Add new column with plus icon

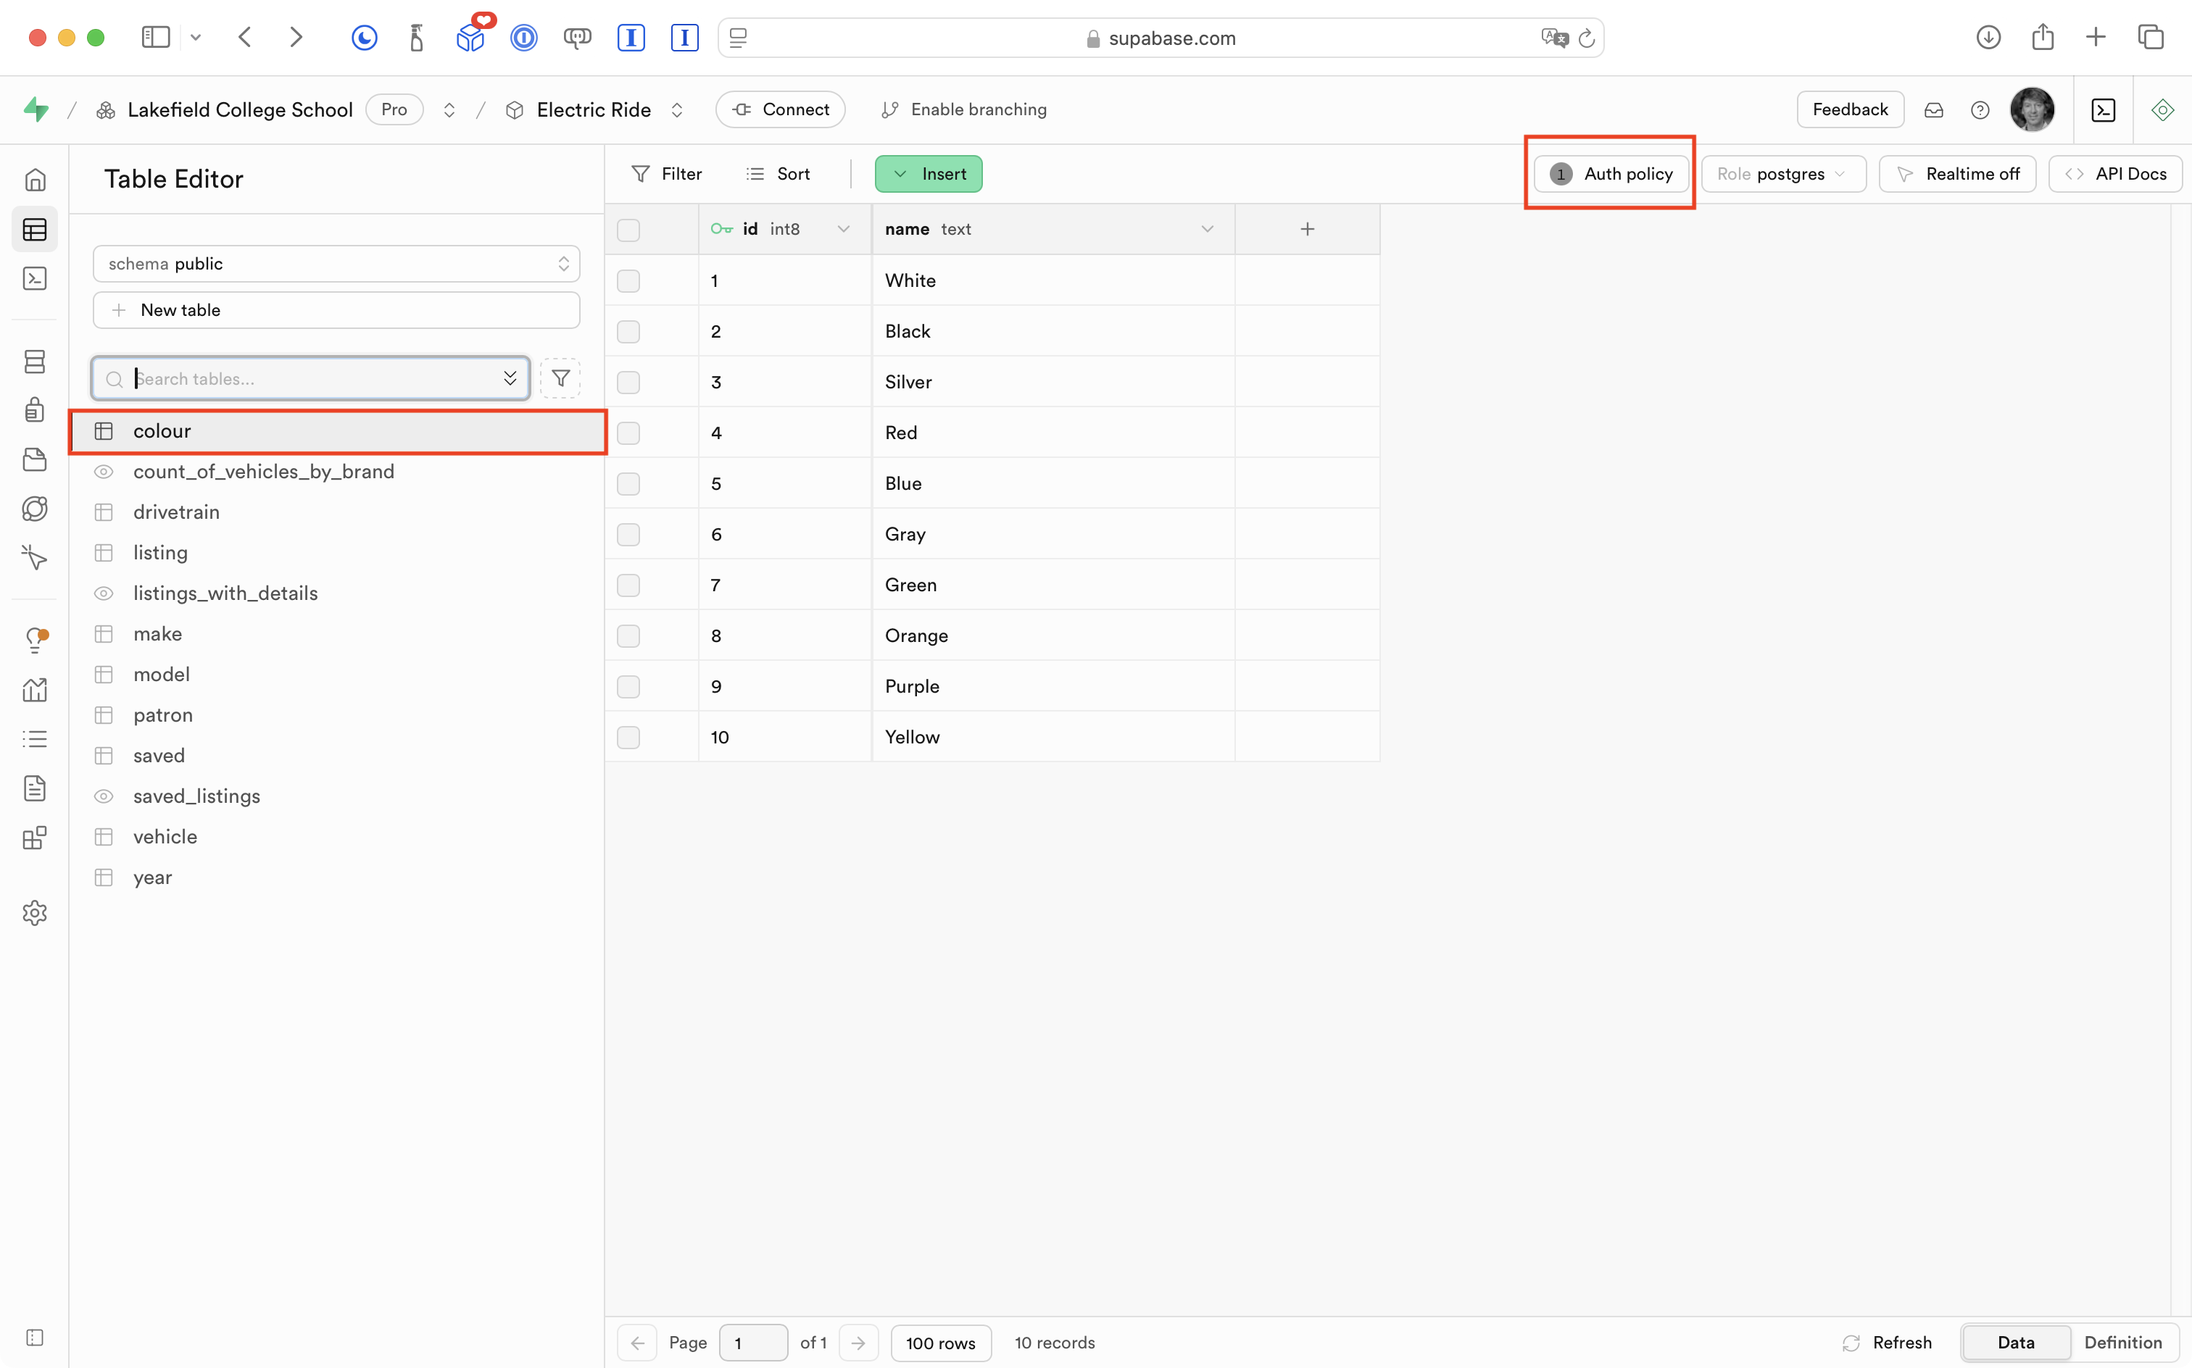click(x=1307, y=229)
